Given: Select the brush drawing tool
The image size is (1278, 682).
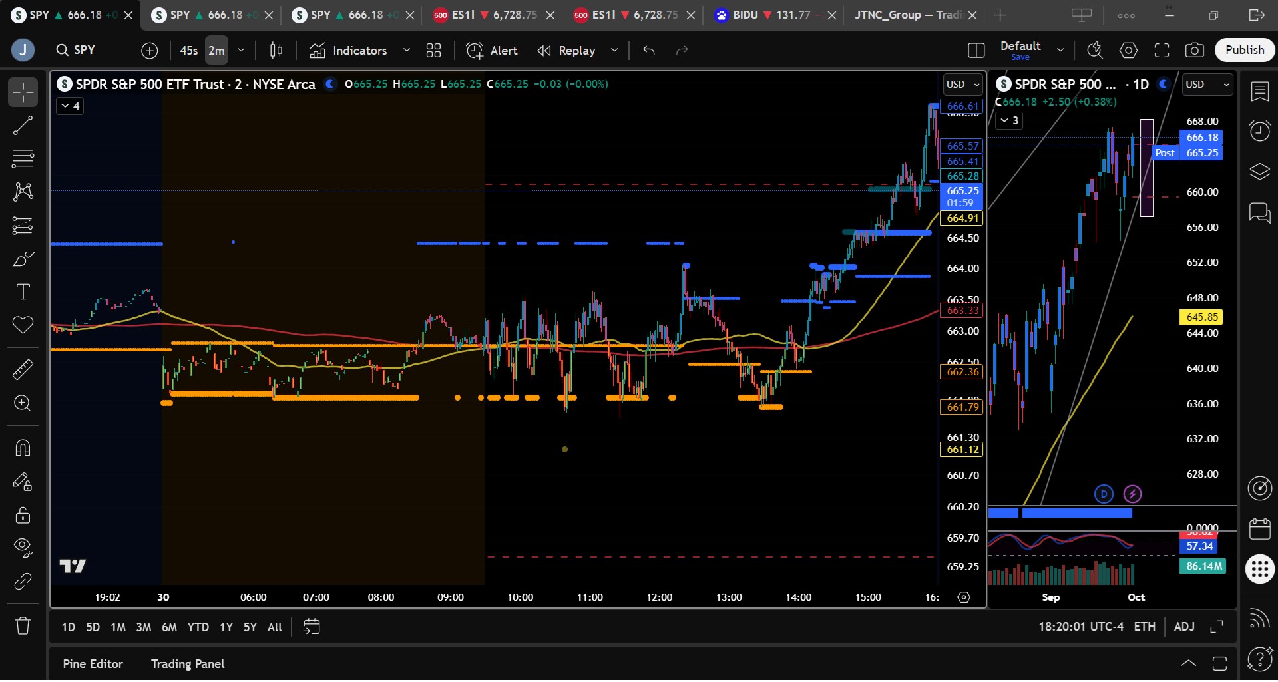Looking at the screenshot, I should [23, 259].
